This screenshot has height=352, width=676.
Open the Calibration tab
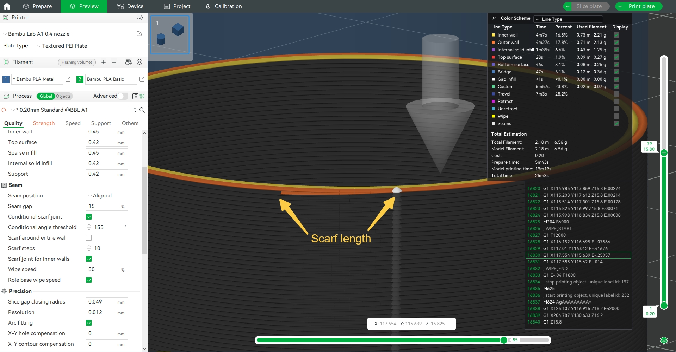click(224, 6)
